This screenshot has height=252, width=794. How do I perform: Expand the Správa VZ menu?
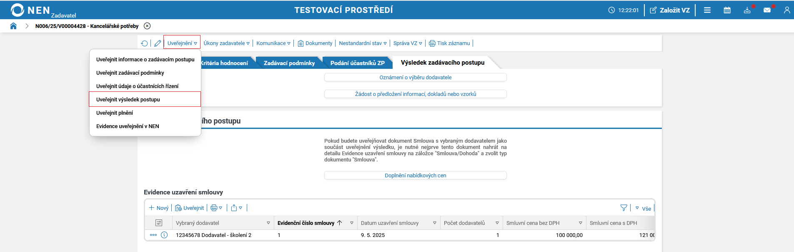point(408,43)
